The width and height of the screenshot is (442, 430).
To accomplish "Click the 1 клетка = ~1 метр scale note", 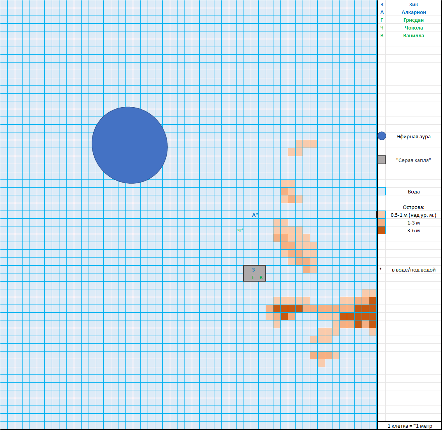I will click(x=410, y=426).
